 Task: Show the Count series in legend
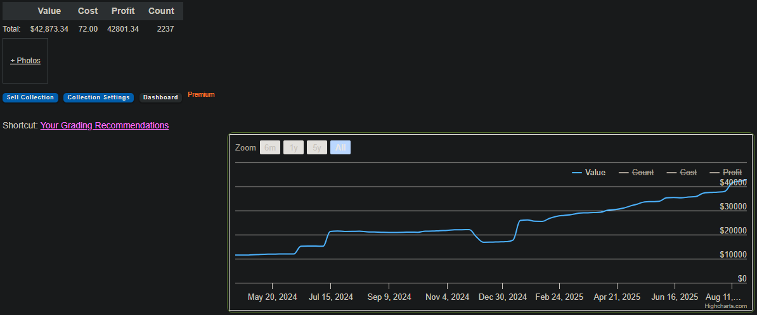pyautogui.click(x=637, y=173)
